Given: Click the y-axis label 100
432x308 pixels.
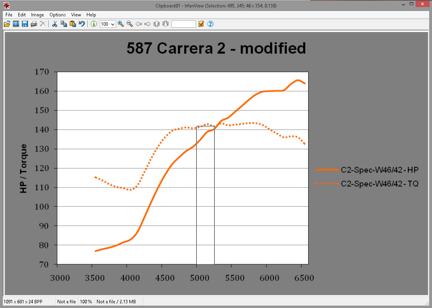Looking at the screenshot, I should [x=42, y=207].
